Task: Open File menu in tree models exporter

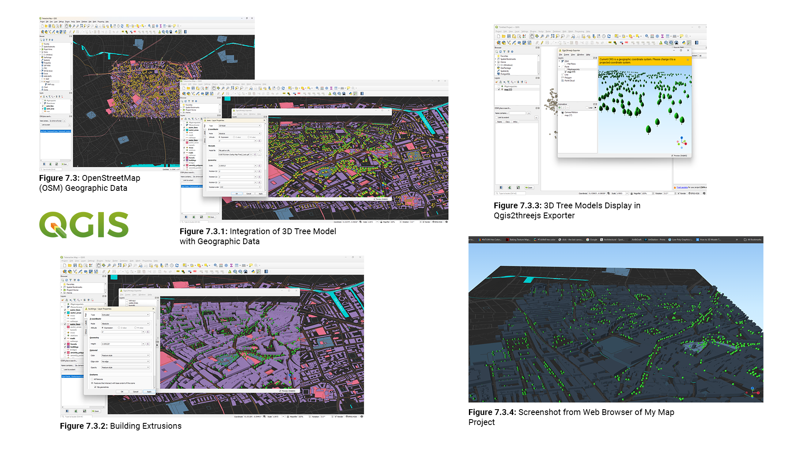Action: 560,55
